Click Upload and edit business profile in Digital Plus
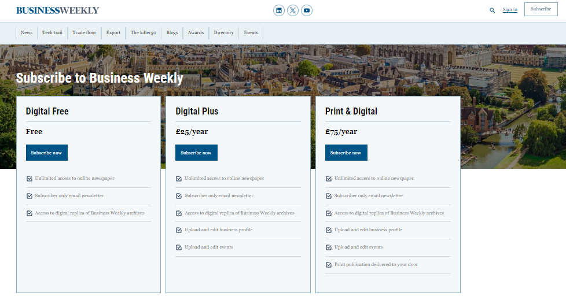This screenshot has width=566, height=296. click(x=218, y=230)
